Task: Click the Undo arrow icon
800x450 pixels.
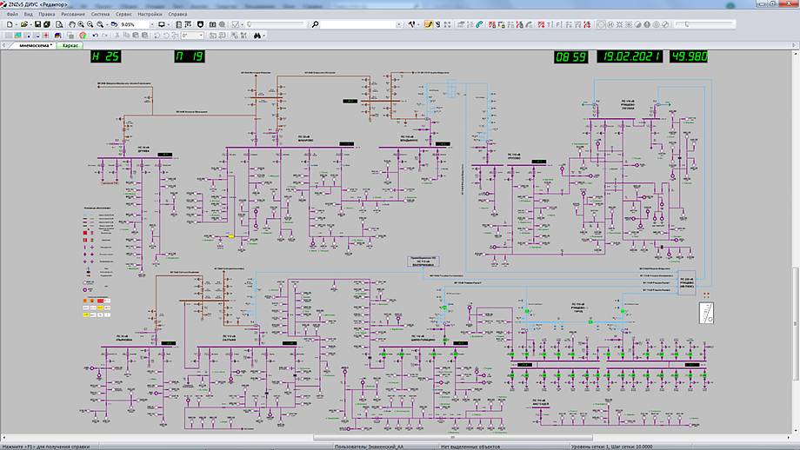Action: pos(94,36)
